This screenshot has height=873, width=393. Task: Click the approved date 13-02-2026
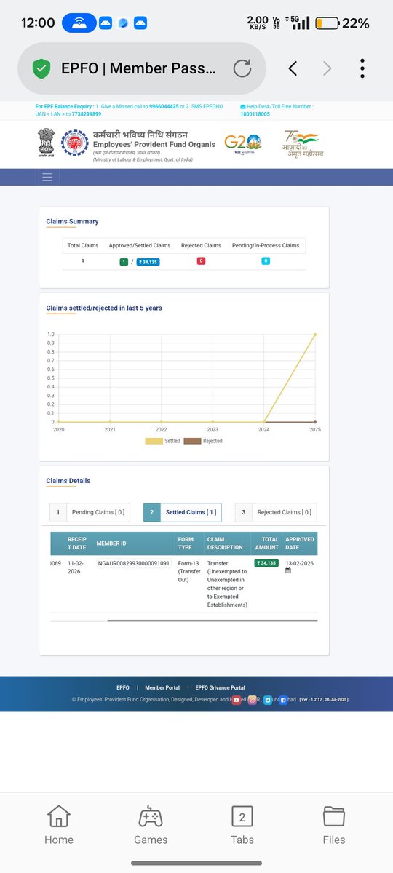click(x=300, y=563)
